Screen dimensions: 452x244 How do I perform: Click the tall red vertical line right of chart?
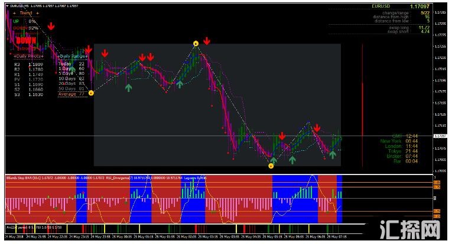(x=362, y=105)
